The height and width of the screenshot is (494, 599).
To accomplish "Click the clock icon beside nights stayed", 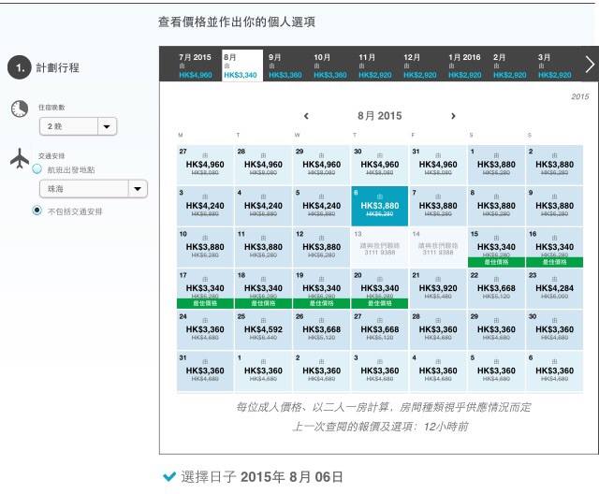I will (x=20, y=109).
